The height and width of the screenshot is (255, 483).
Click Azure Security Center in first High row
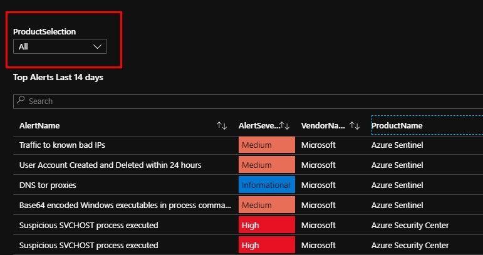click(410, 225)
